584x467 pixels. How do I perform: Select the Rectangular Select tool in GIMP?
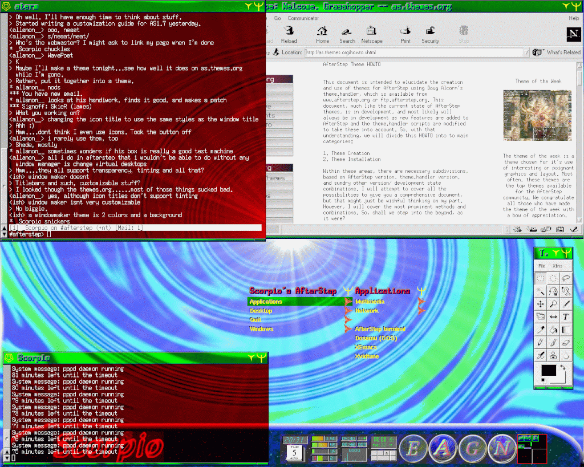(541, 278)
